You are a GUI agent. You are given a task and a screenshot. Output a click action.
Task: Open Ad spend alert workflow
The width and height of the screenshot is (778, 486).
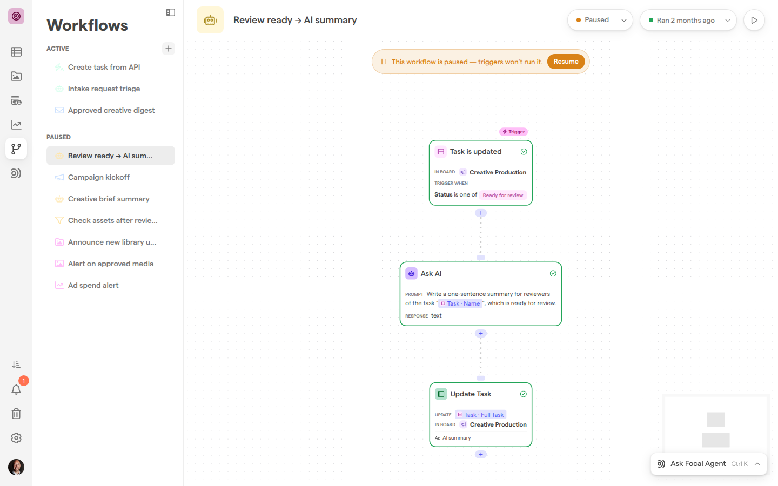(111, 285)
